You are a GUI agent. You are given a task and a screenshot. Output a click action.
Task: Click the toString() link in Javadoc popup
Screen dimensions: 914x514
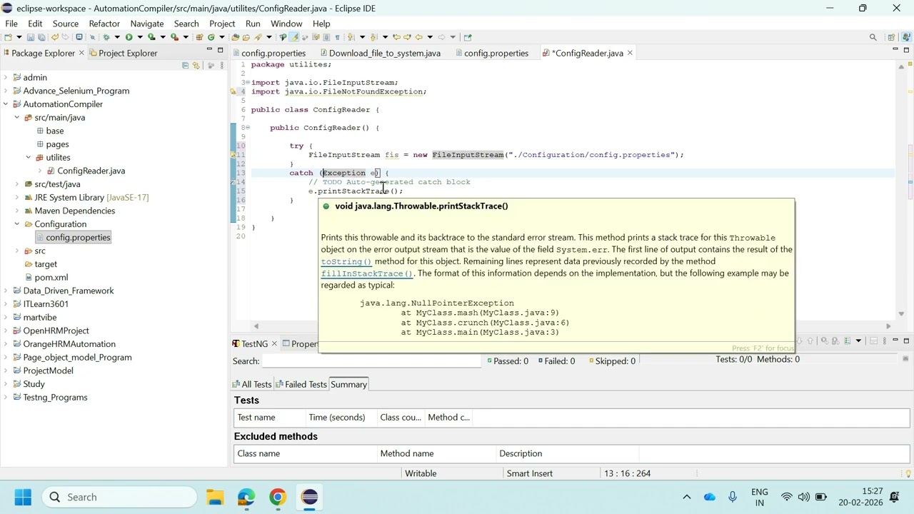coord(346,261)
